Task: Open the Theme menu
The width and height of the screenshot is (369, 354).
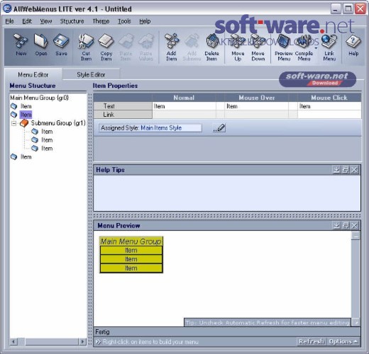Action: 101,21
